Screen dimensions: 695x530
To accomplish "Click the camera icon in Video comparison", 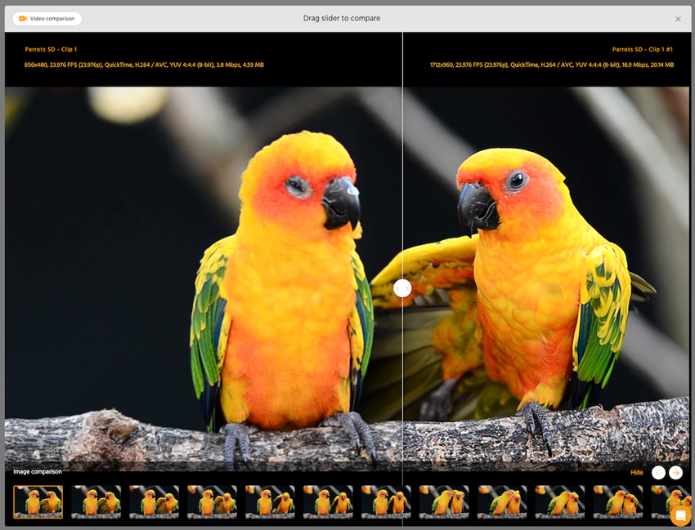I will [x=23, y=19].
